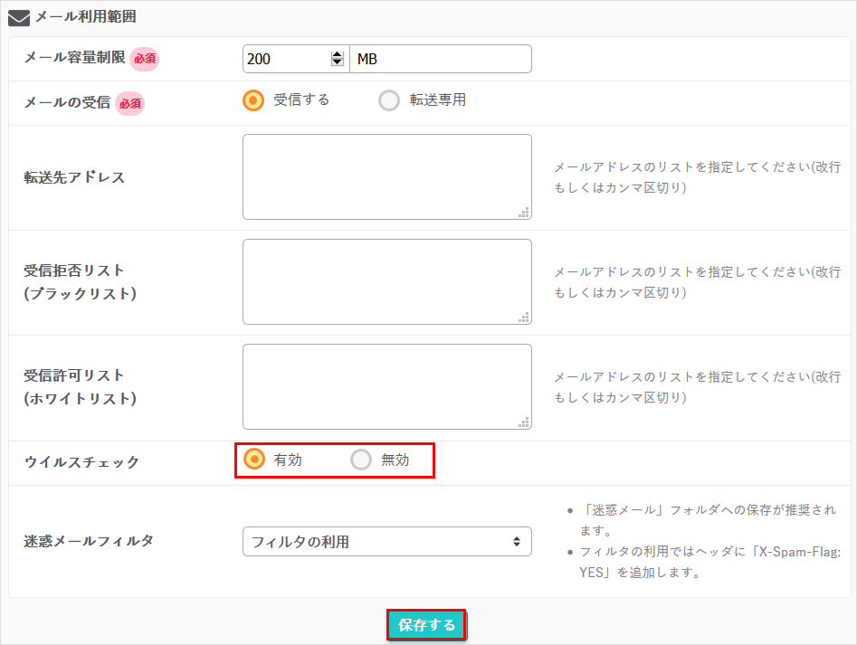The height and width of the screenshot is (645, 857).
Task: Click the resize grip of the 受信許可リスト textarea
Action: [x=526, y=422]
